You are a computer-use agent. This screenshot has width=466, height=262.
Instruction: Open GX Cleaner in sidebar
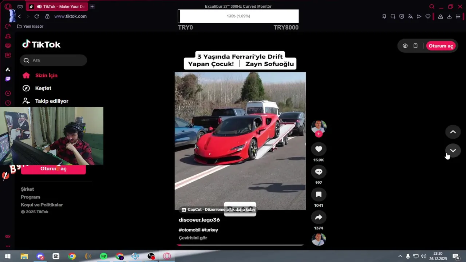click(x=8, y=36)
